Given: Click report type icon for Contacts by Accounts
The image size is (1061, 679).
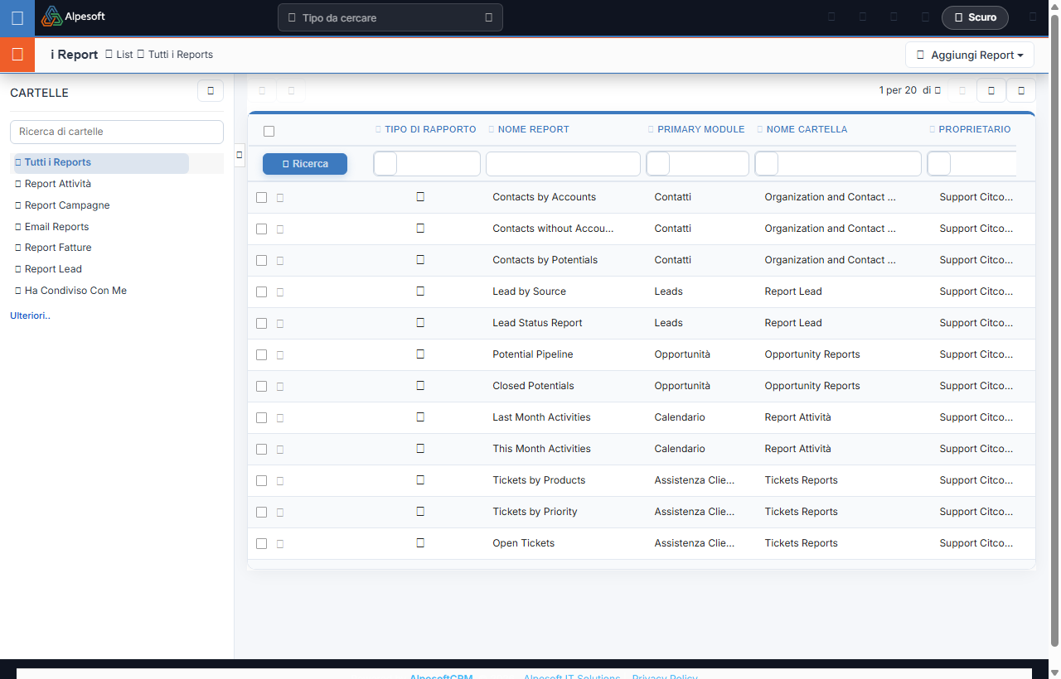Looking at the screenshot, I should (420, 196).
